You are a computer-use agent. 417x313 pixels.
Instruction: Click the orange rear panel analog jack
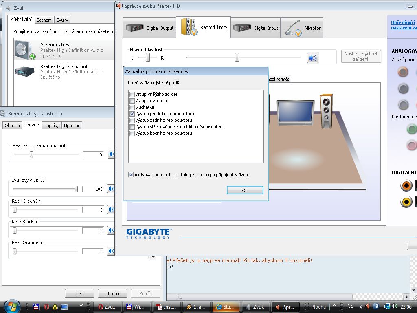coord(403,72)
